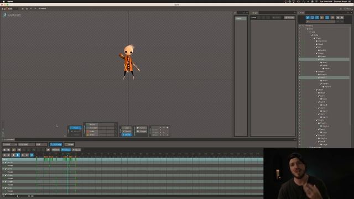The width and height of the screenshot is (354, 199).
Task: Click first dopesheet toolbar icon
Action: click(4, 150)
